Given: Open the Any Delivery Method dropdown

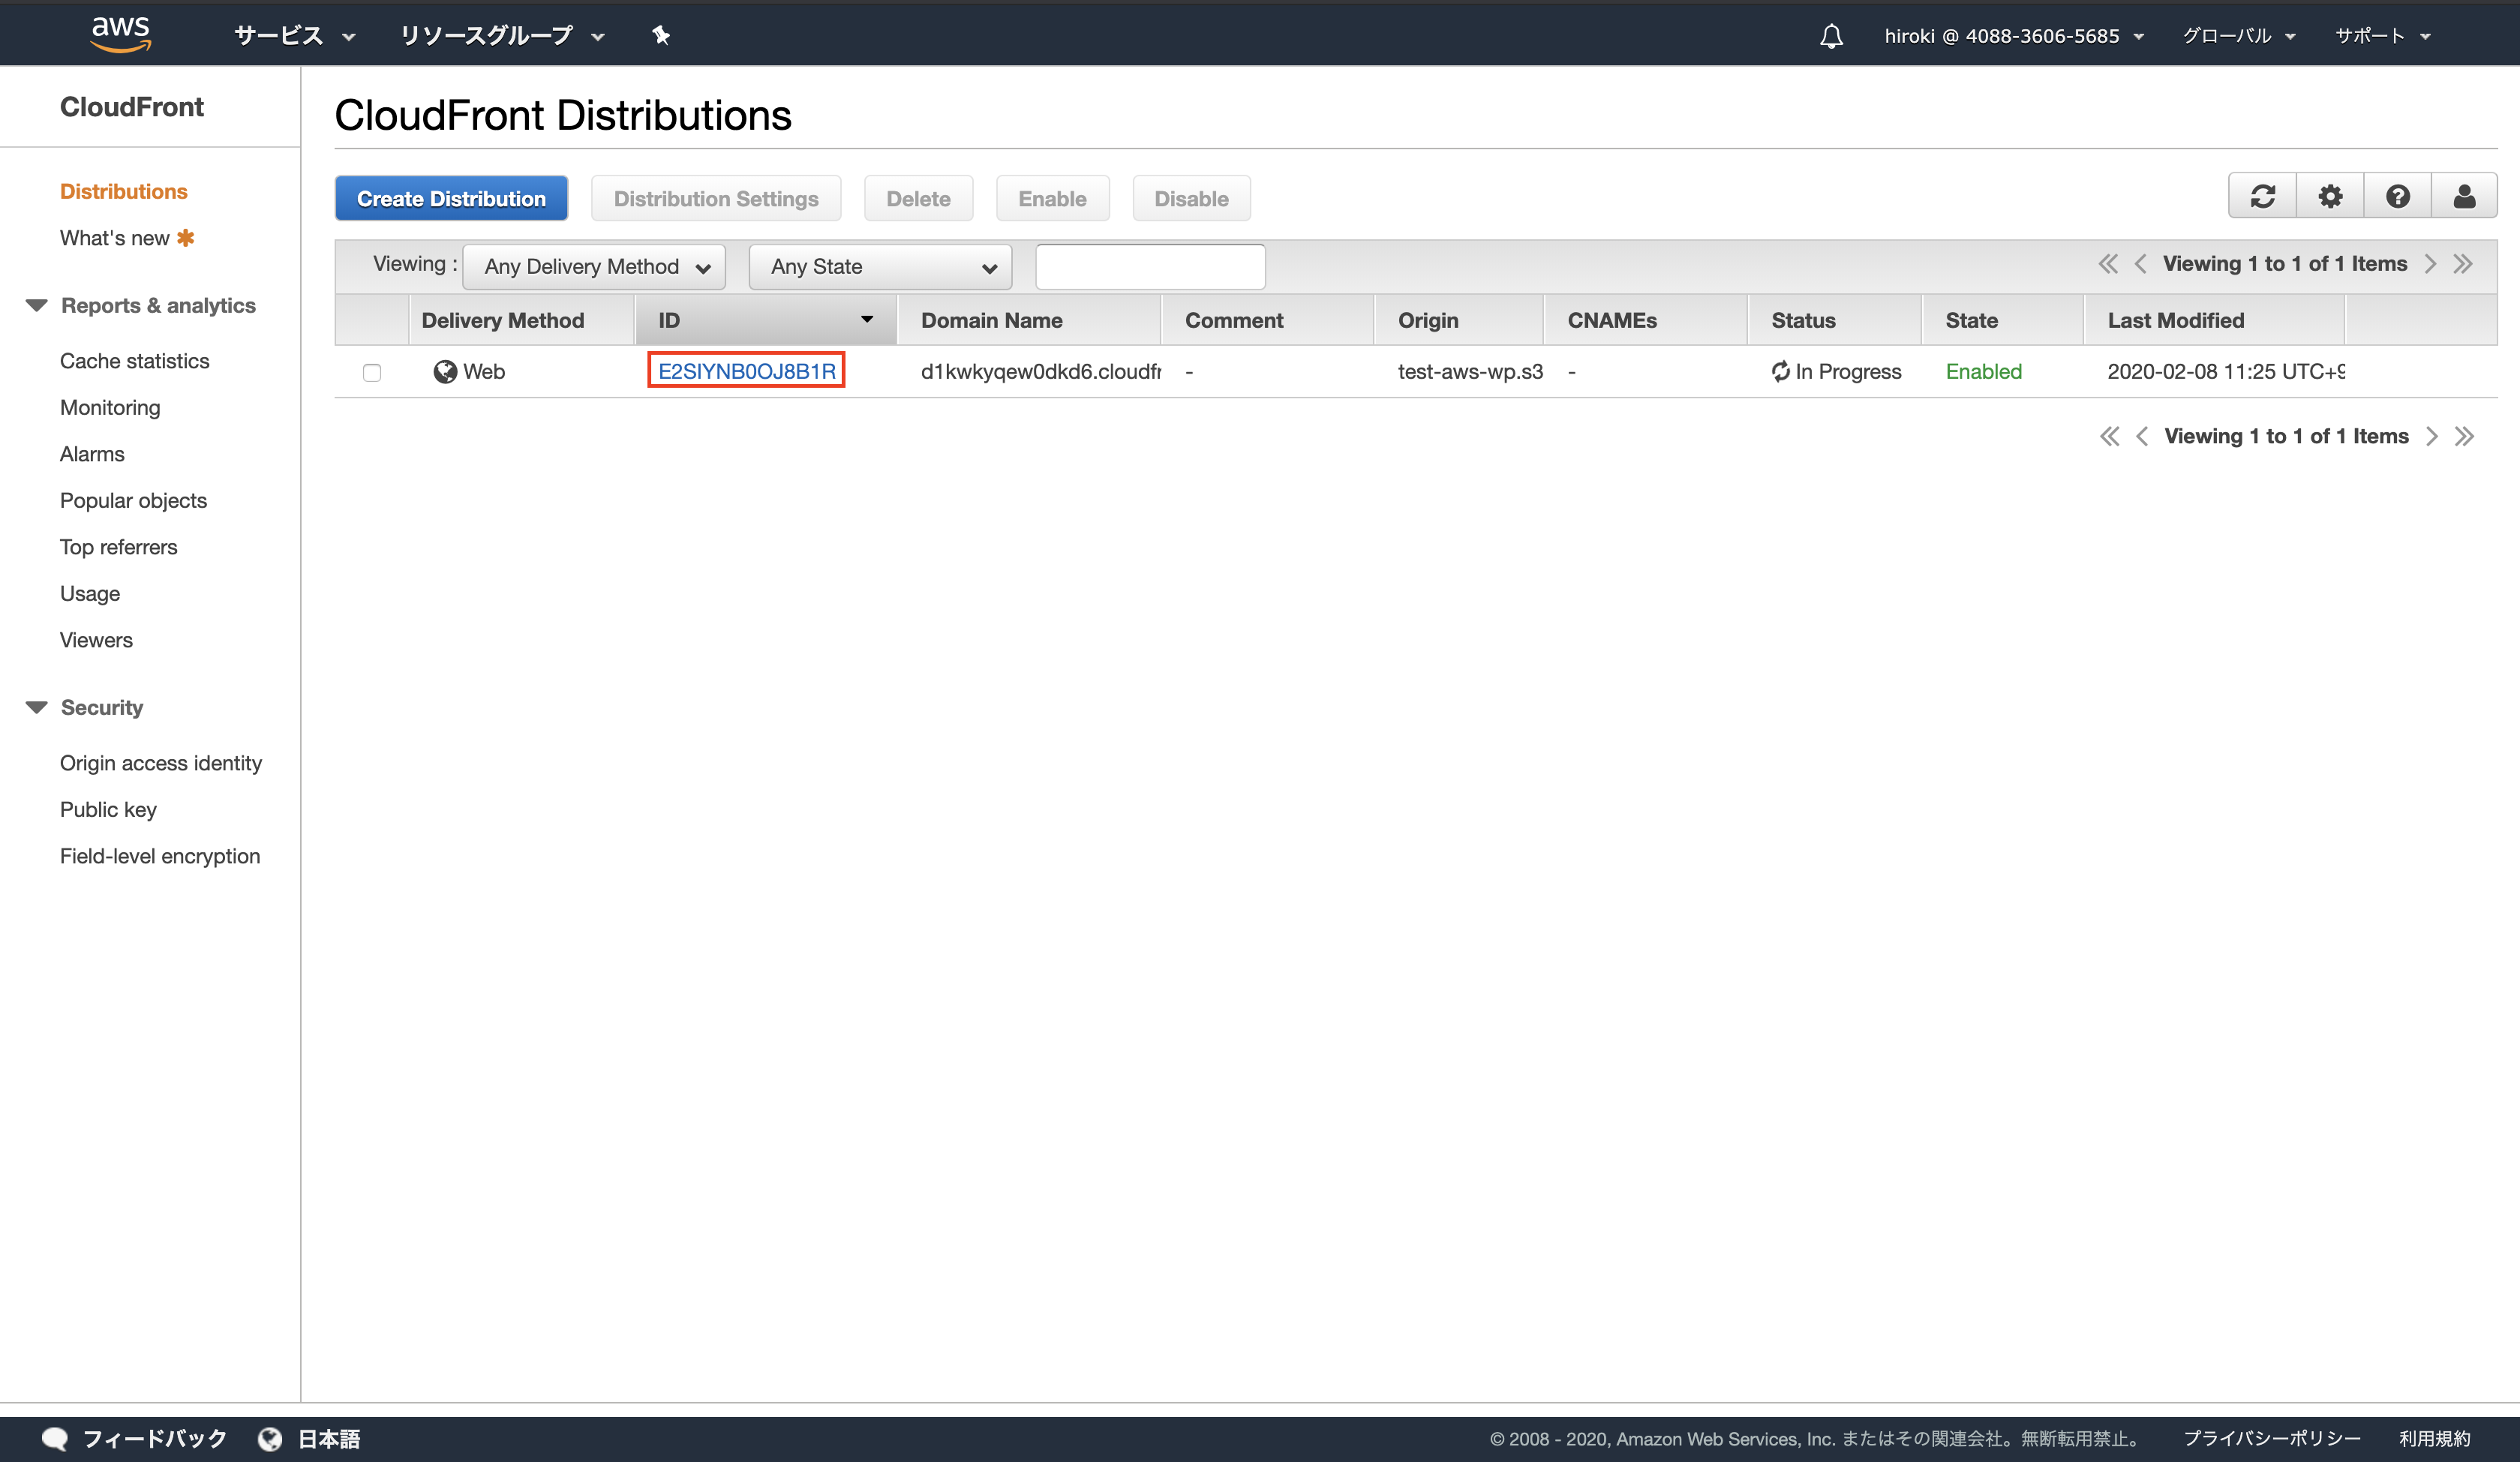Looking at the screenshot, I should pyautogui.click(x=595, y=267).
